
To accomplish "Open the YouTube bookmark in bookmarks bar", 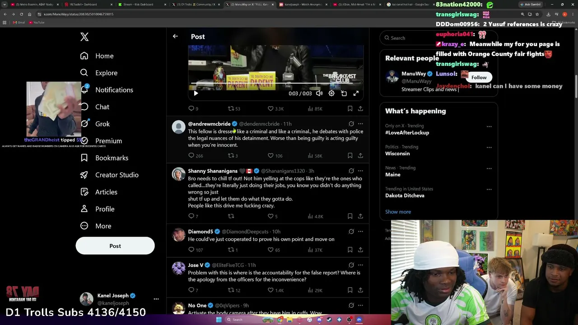I will click(37, 23).
